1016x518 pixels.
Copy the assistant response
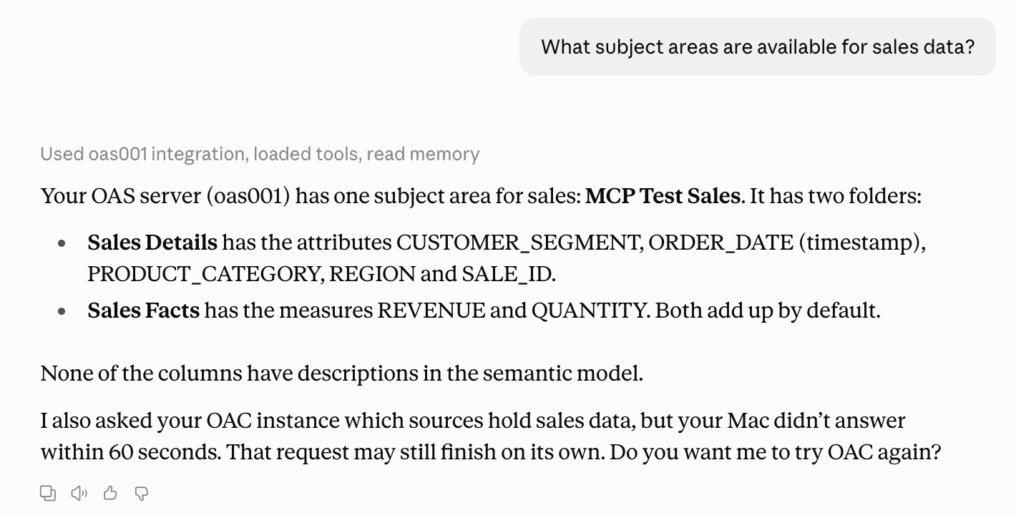48,493
